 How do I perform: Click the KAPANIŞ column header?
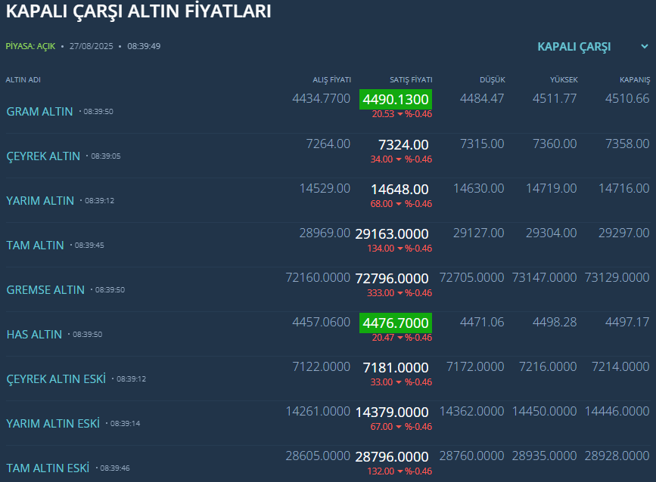634,80
